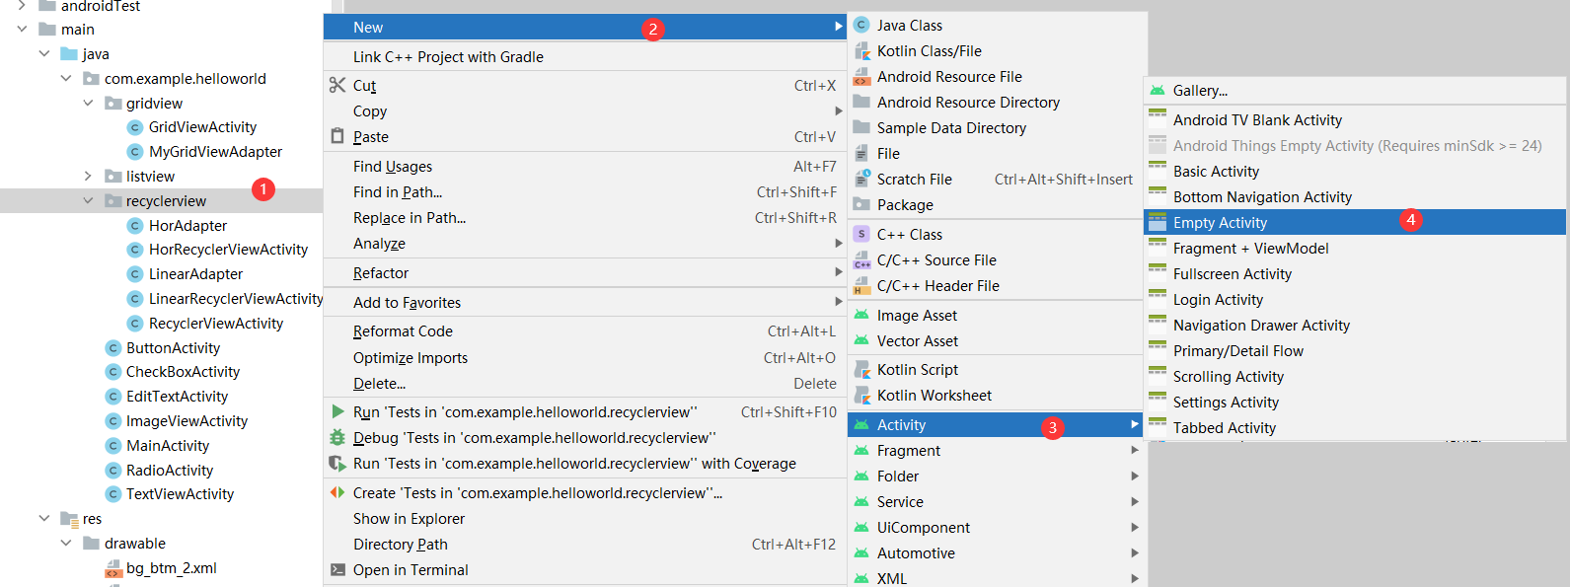Choose Login Activity template
The width and height of the screenshot is (1570, 587).
point(1218,300)
